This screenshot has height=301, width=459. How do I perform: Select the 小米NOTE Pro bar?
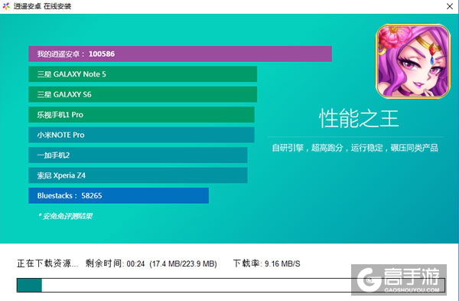[x=142, y=135]
